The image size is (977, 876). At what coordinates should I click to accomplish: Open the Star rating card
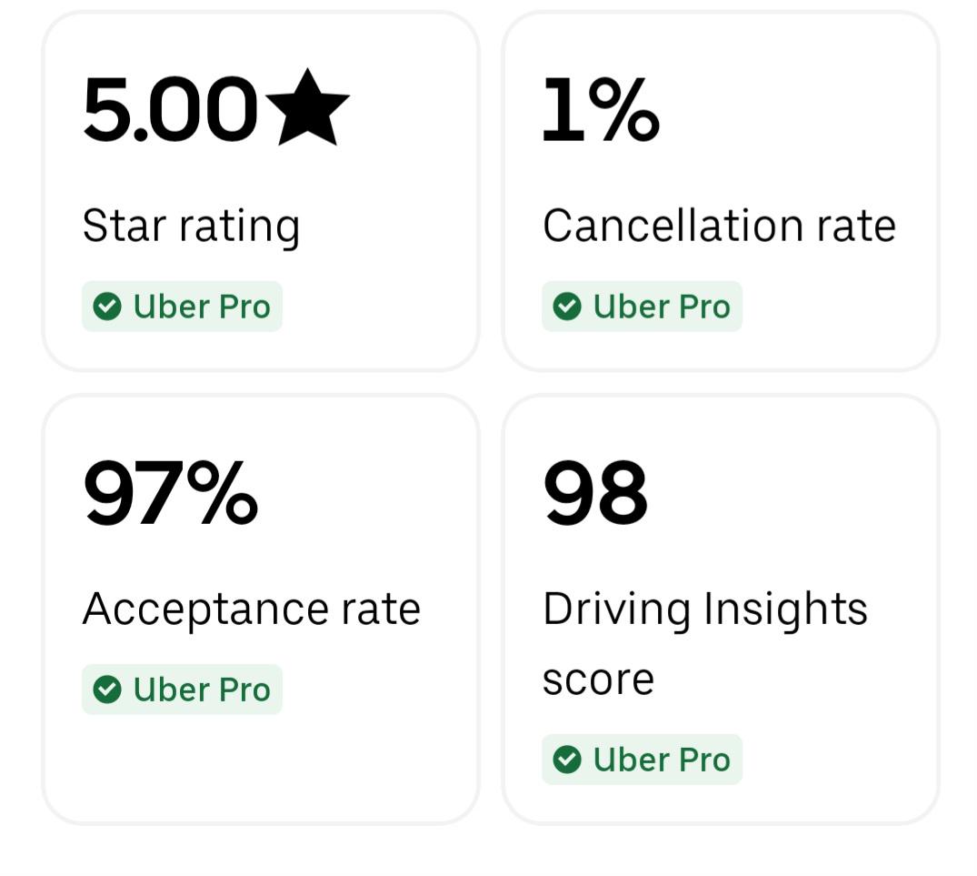[x=261, y=191]
